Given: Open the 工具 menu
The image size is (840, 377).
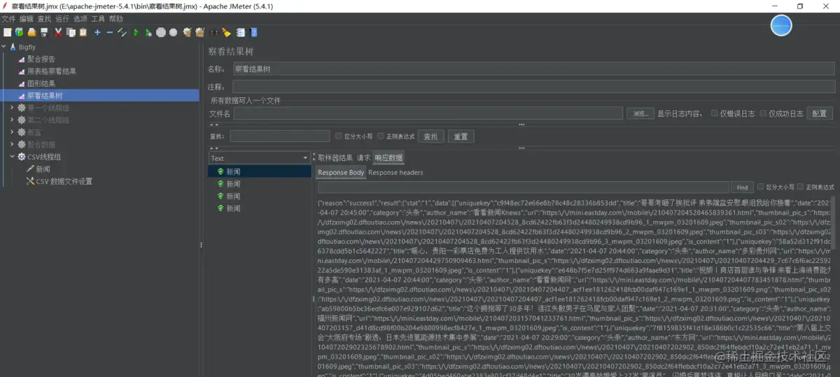Looking at the screenshot, I should 99,19.
